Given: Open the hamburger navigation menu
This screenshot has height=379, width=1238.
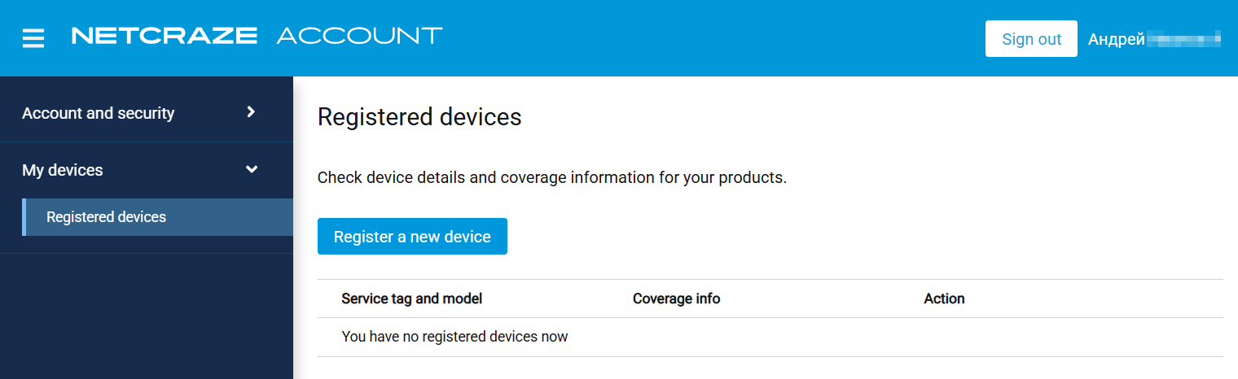Looking at the screenshot, I should pyautogui.click(x=33, y=38).
